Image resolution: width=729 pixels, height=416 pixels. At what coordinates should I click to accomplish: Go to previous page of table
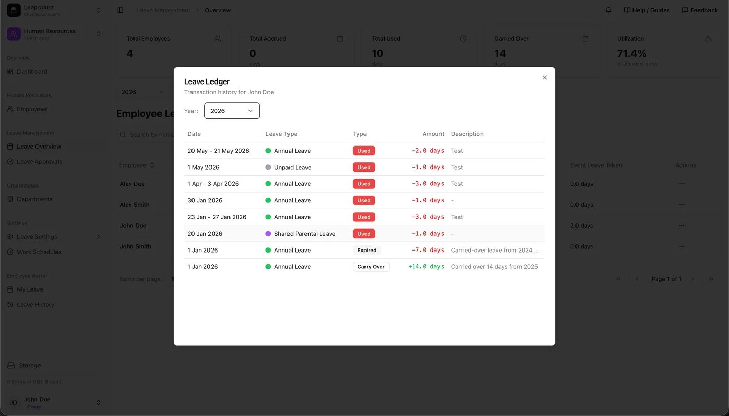[637, 279]
